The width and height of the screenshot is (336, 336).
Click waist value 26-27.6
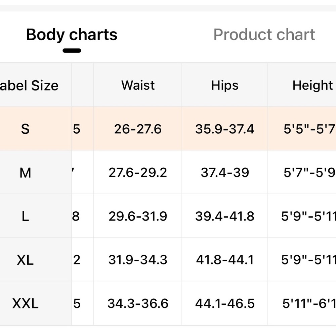138,129
